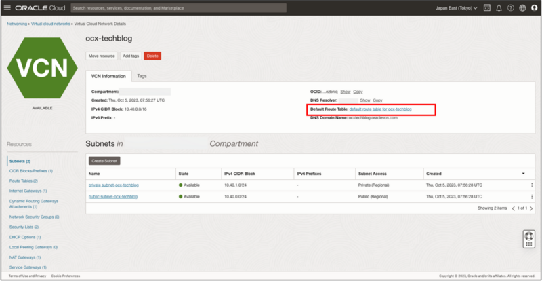The height and width of the screenshot is (281, 542).
Task: Open the notifications bell
Action: pyautogui.click(x=499, y=8)
